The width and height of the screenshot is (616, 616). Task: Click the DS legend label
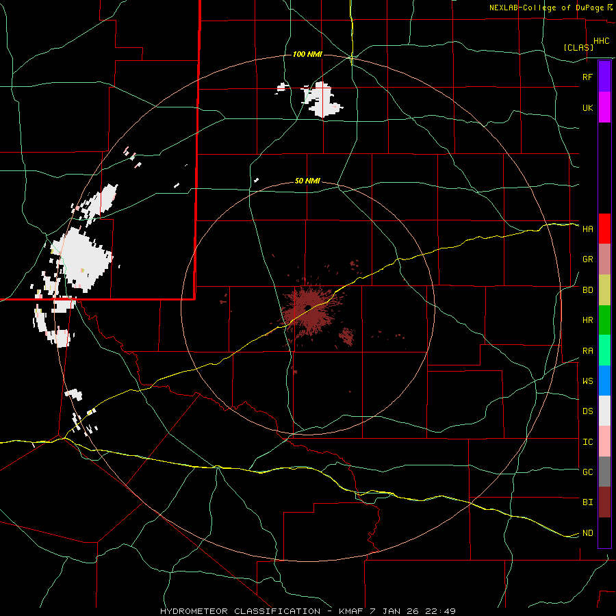click(588, 411)
